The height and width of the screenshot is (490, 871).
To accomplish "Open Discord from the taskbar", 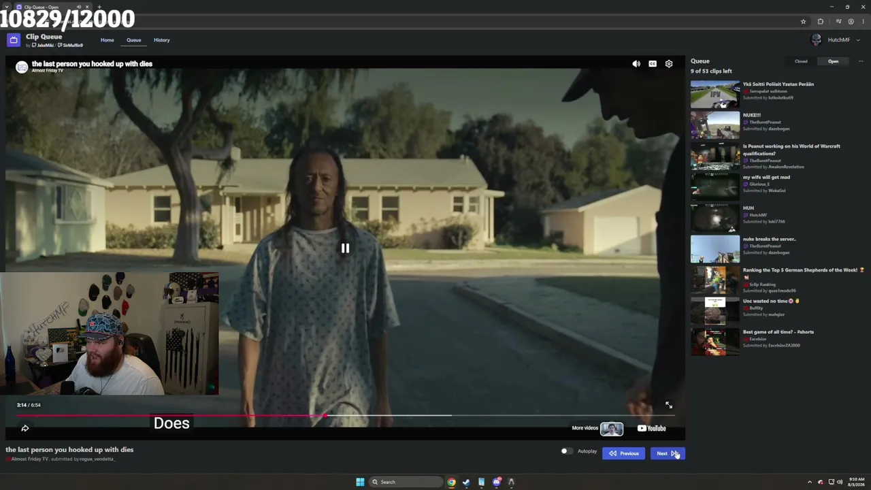I will 496,482.
